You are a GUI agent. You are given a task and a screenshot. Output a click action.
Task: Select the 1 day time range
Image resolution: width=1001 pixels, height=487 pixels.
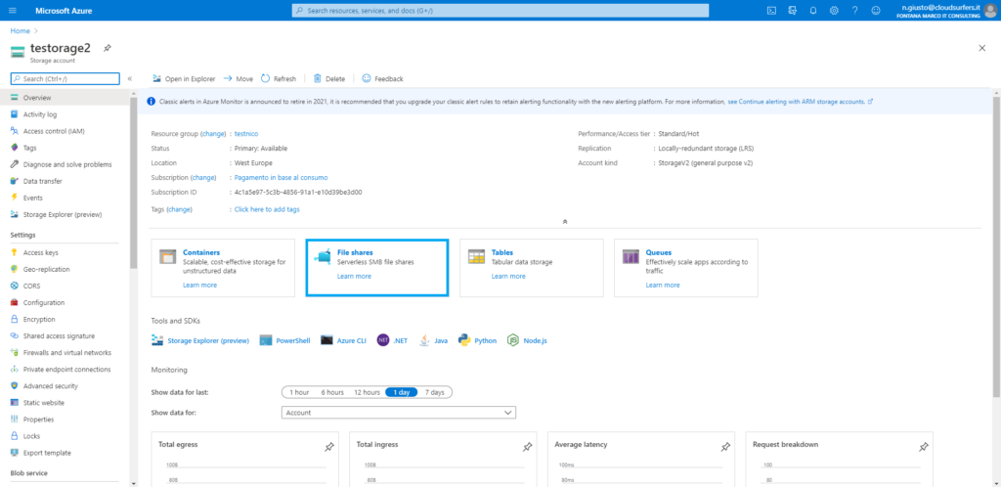point(402,392)
